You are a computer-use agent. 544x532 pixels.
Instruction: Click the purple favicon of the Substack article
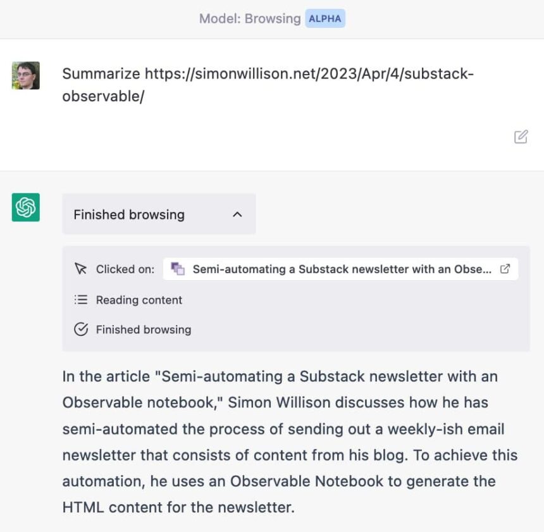(178, 269)
